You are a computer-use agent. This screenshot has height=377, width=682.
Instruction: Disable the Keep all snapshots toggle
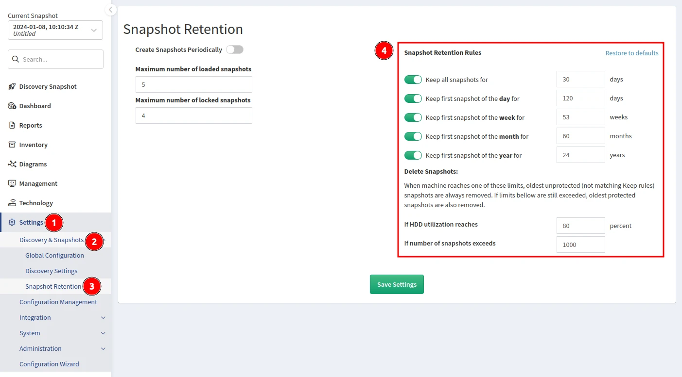pos(413,80)
